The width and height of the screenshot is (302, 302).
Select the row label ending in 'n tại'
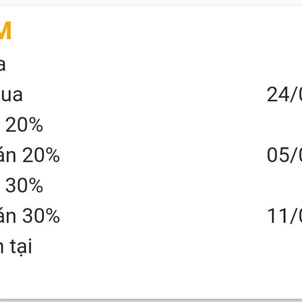pos(16,247)
